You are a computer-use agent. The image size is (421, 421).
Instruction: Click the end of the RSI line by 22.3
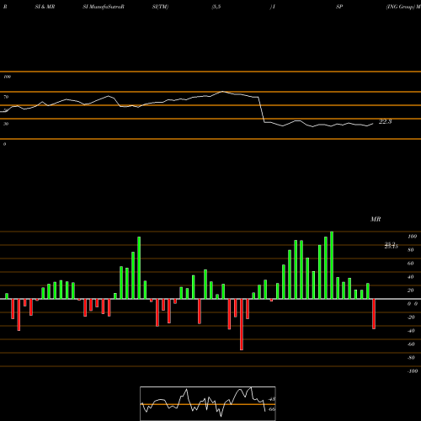373,124
